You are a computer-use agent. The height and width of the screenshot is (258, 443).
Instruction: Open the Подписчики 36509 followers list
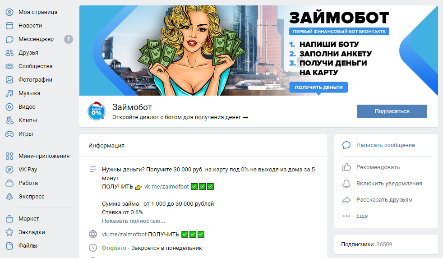point(366,244)
